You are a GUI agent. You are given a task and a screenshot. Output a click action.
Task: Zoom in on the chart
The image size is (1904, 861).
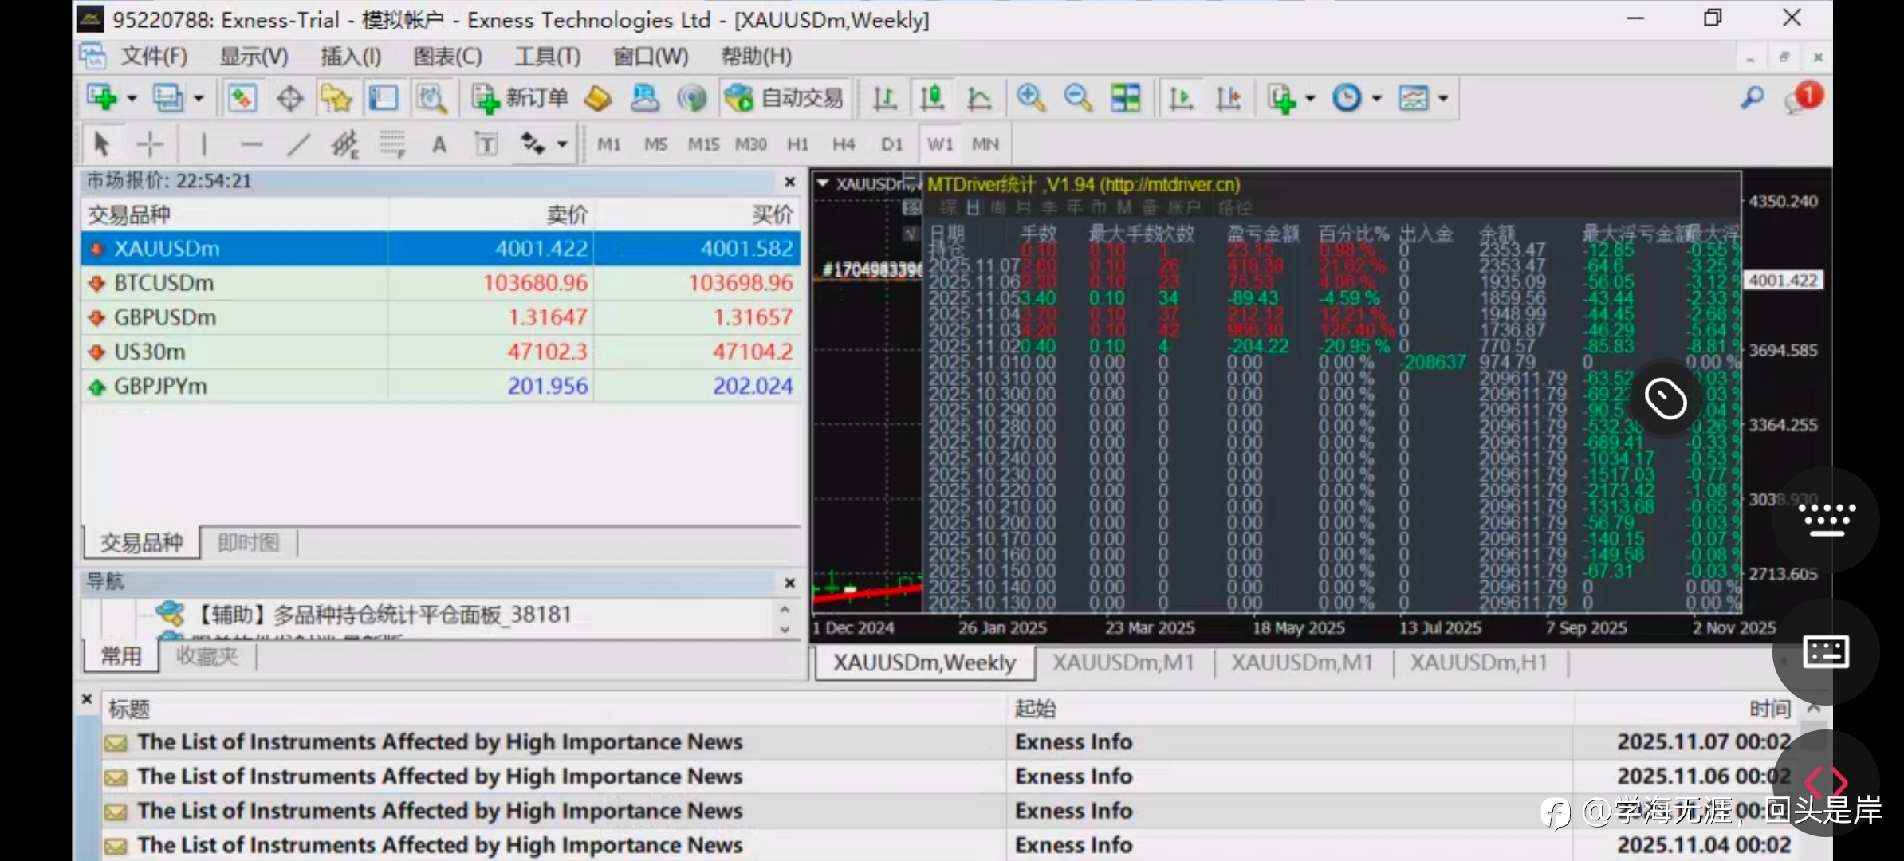click(1030, 98)
